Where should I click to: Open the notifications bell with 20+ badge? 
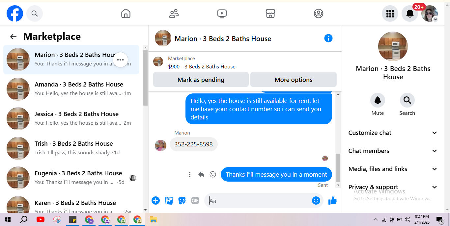coord(410,13)
